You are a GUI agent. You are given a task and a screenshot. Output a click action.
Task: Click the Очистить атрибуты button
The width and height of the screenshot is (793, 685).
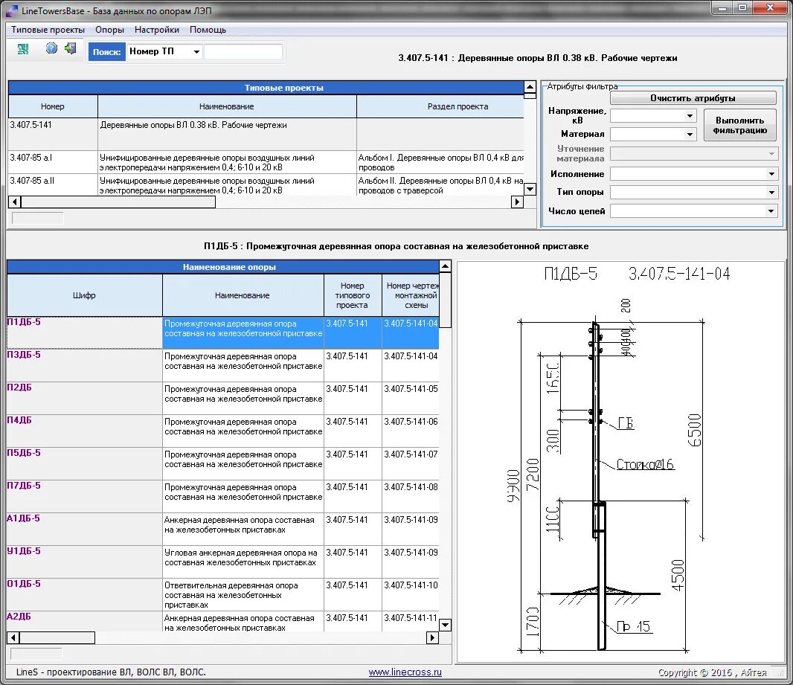tap(693, 98)
